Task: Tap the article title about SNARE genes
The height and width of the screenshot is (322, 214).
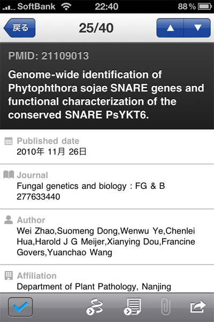Action: click(106, 94)
